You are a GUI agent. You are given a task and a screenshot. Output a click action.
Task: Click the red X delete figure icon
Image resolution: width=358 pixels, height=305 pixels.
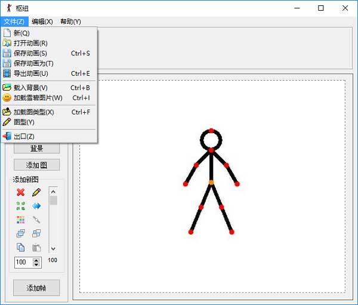click(x=20, y=192)
